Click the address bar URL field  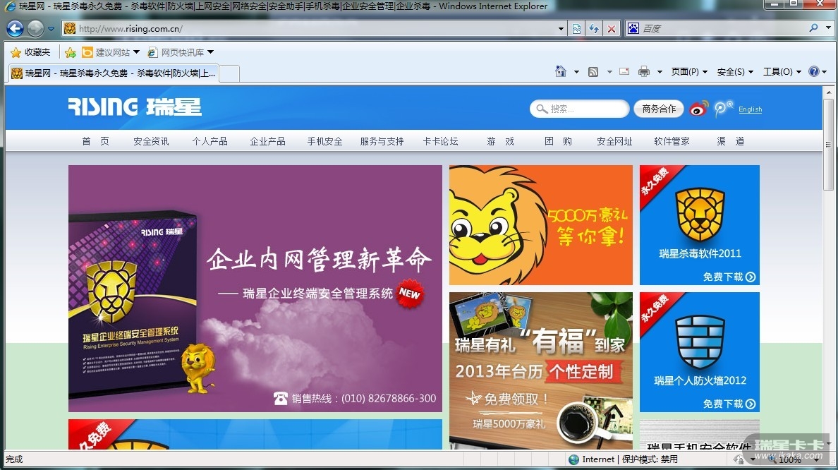(x=315, y=28)
